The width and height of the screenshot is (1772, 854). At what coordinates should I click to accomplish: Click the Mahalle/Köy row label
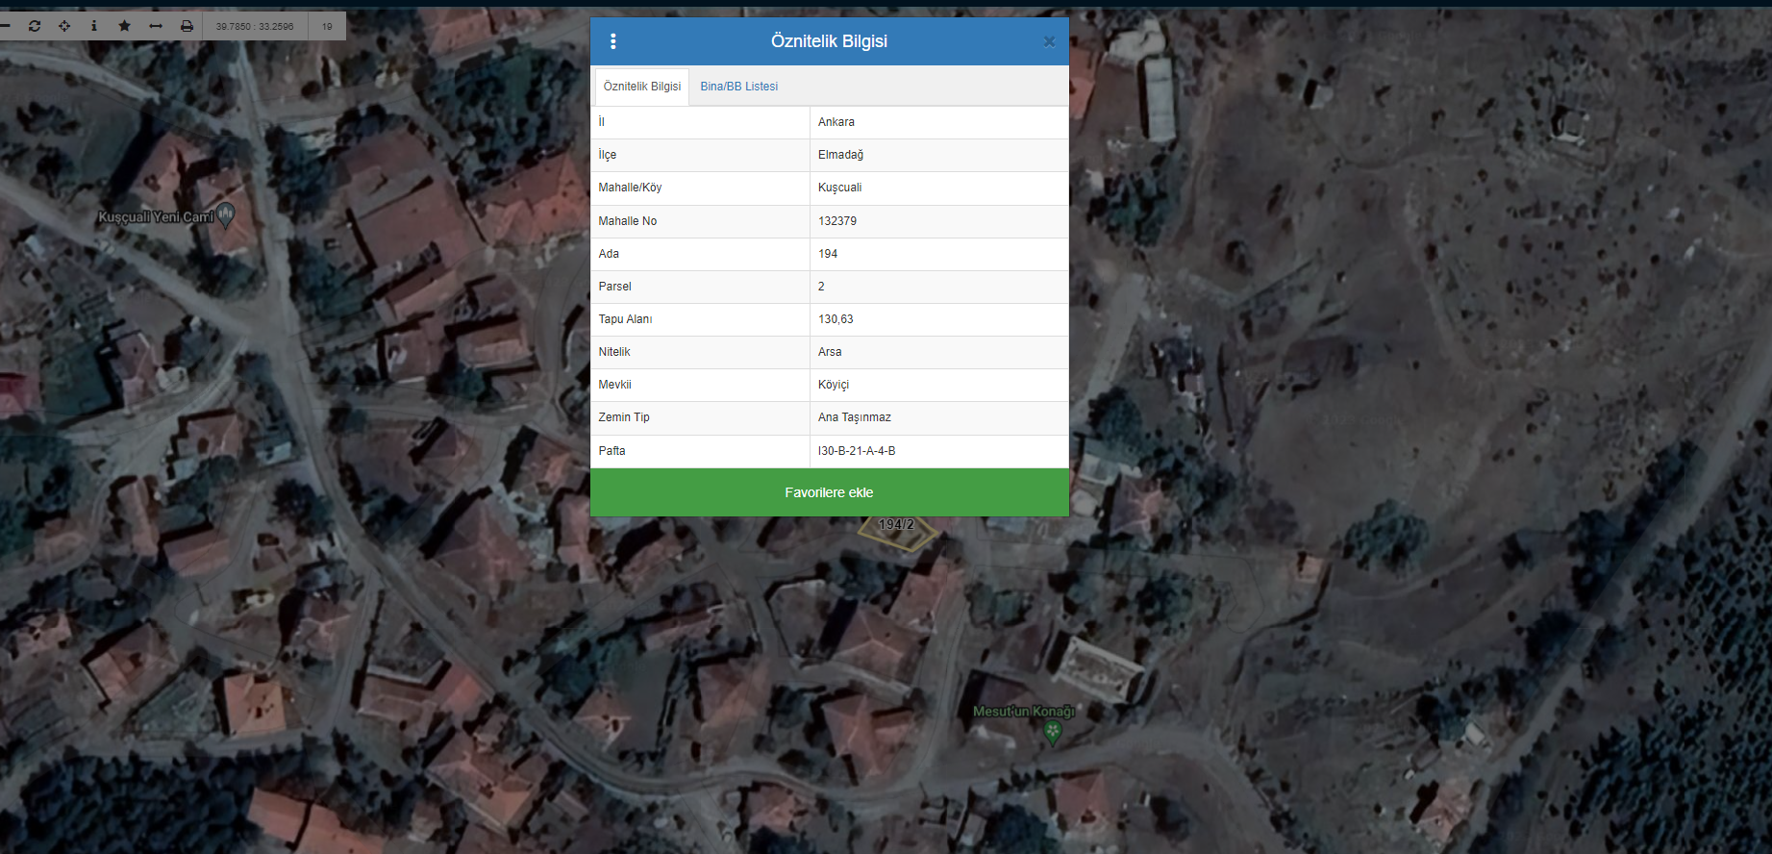coord(630,188)
